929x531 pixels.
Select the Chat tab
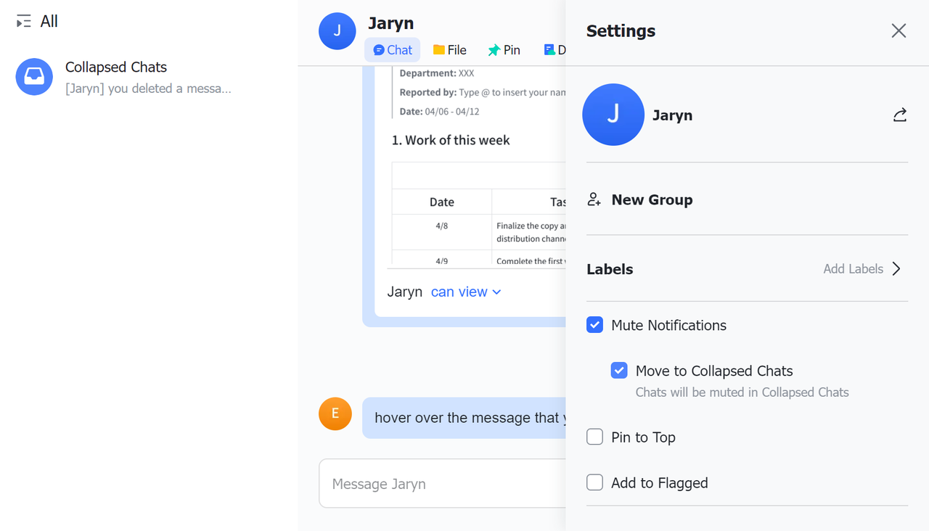(x=392, y=50)
